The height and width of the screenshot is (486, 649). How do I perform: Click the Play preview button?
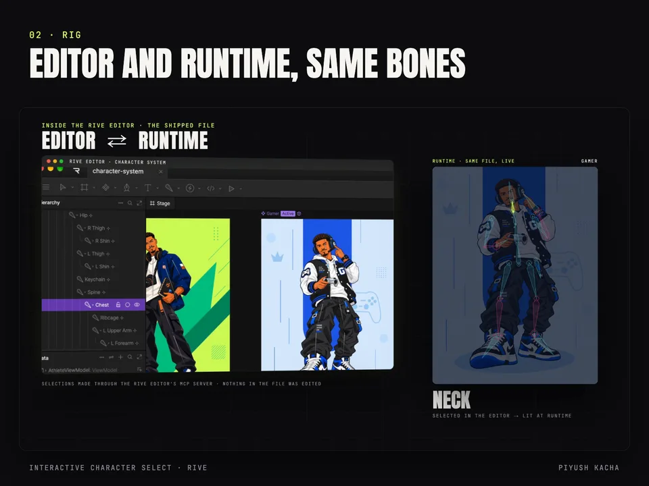[231, 188]
